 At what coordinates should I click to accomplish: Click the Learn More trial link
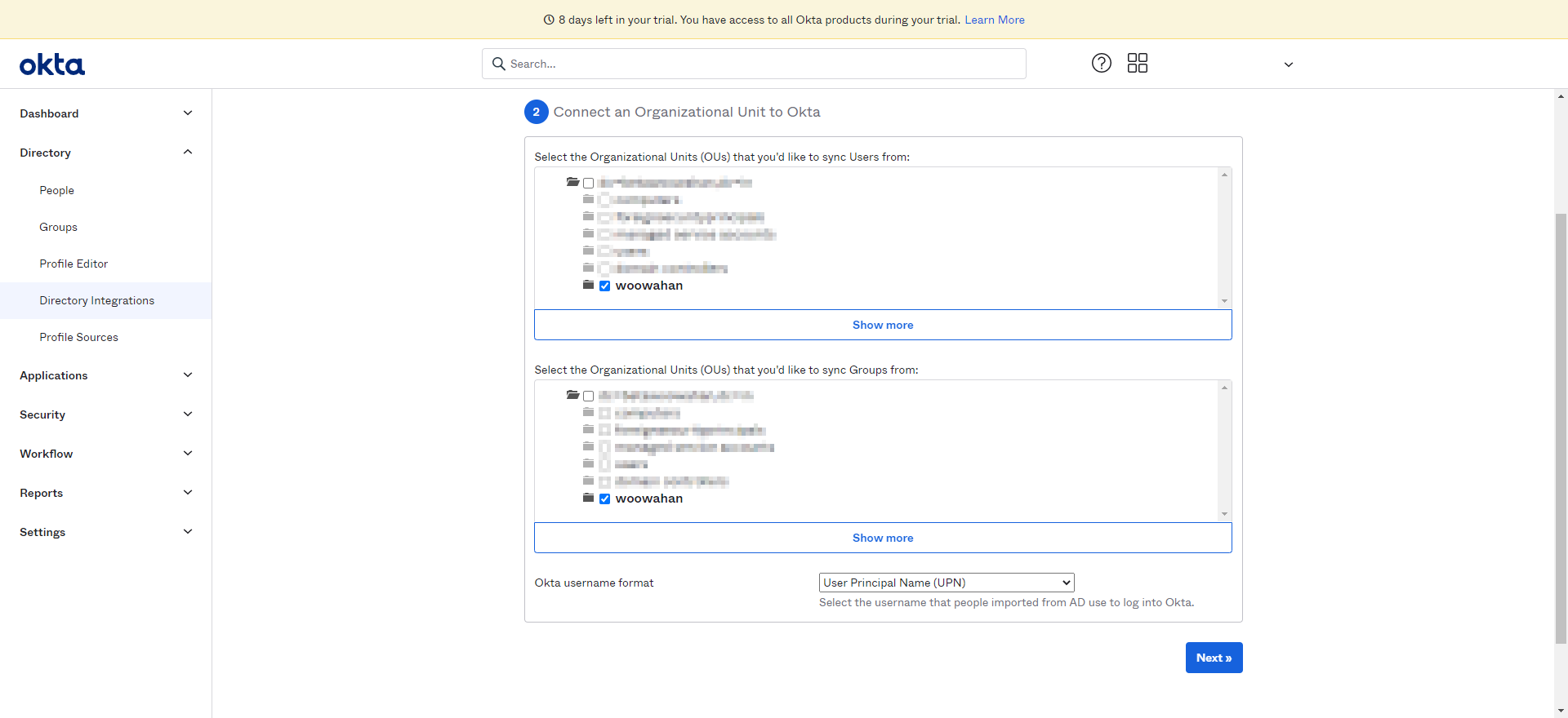click(x=995, y=20)
